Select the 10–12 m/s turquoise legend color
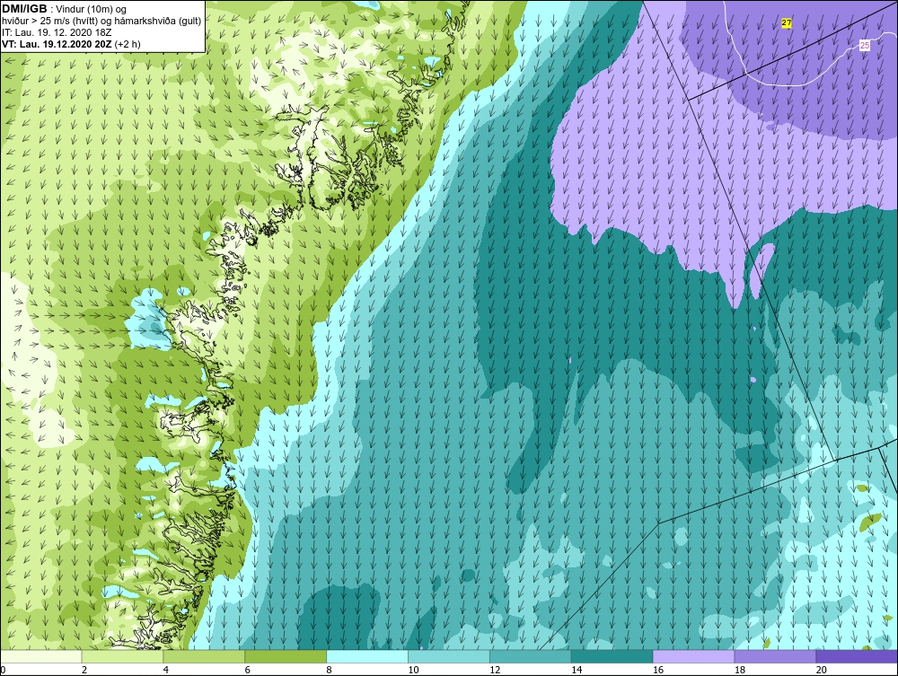 tap(448, 656)
